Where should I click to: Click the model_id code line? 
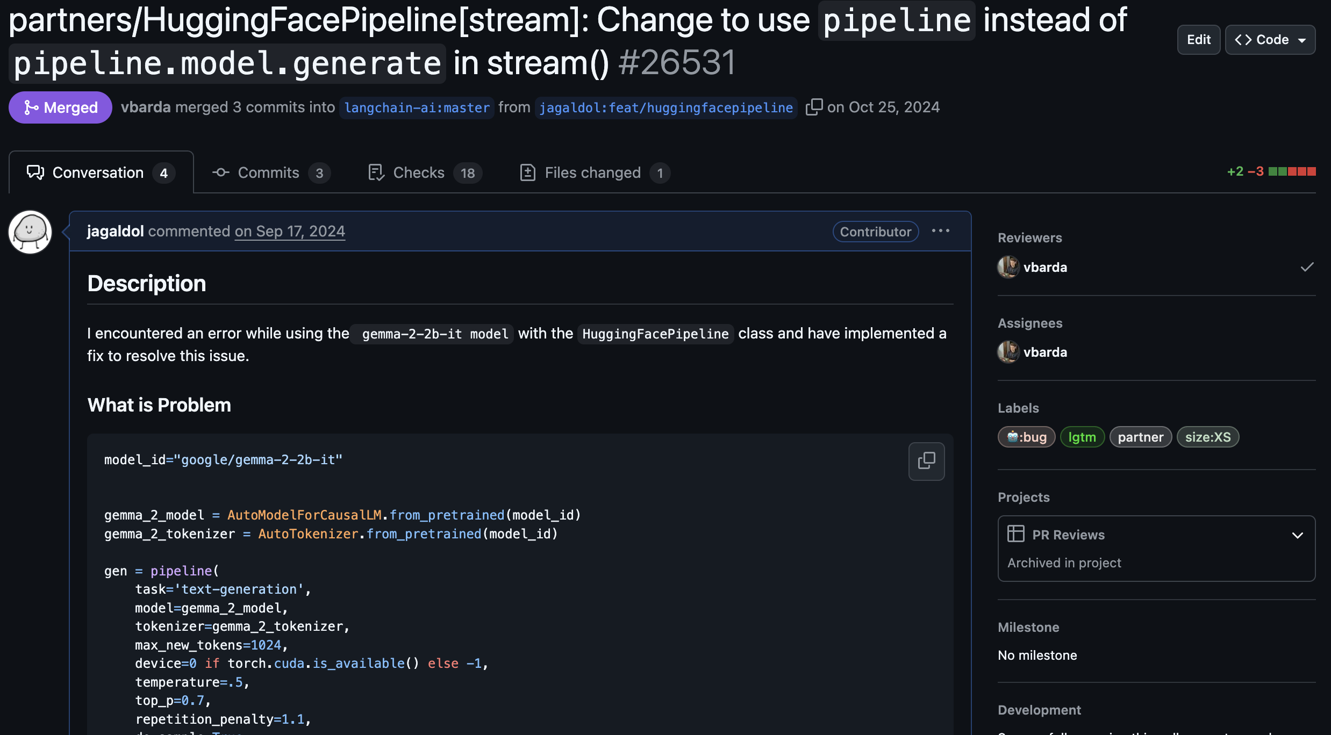[x=223, y=460]
